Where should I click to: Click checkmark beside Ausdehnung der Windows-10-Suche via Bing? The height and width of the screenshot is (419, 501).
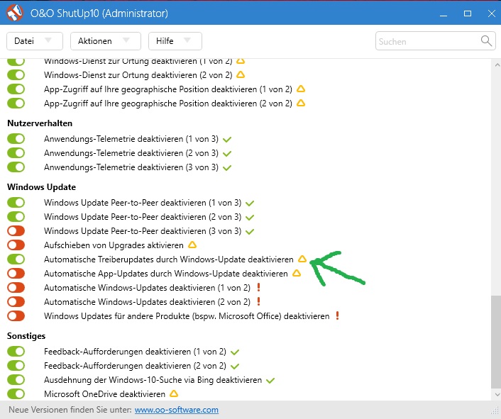[x=270, y=381]
